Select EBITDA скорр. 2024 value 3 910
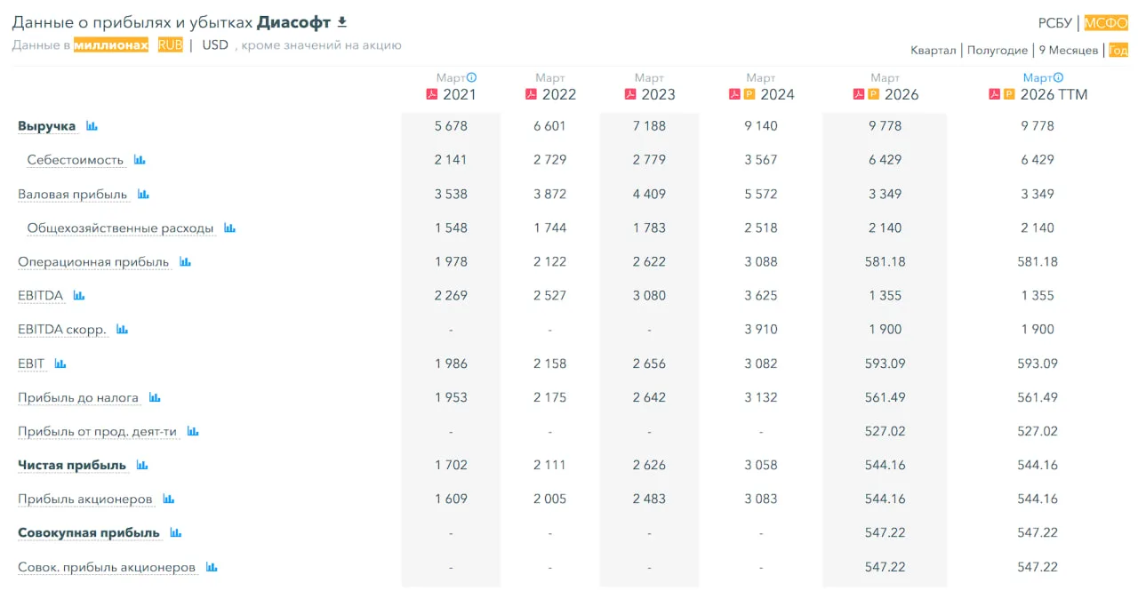 point(761,329)
